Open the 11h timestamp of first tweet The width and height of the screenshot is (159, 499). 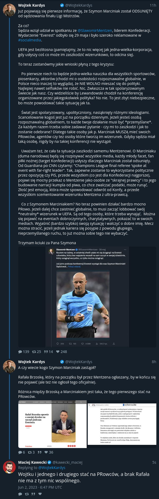point(153,5)
